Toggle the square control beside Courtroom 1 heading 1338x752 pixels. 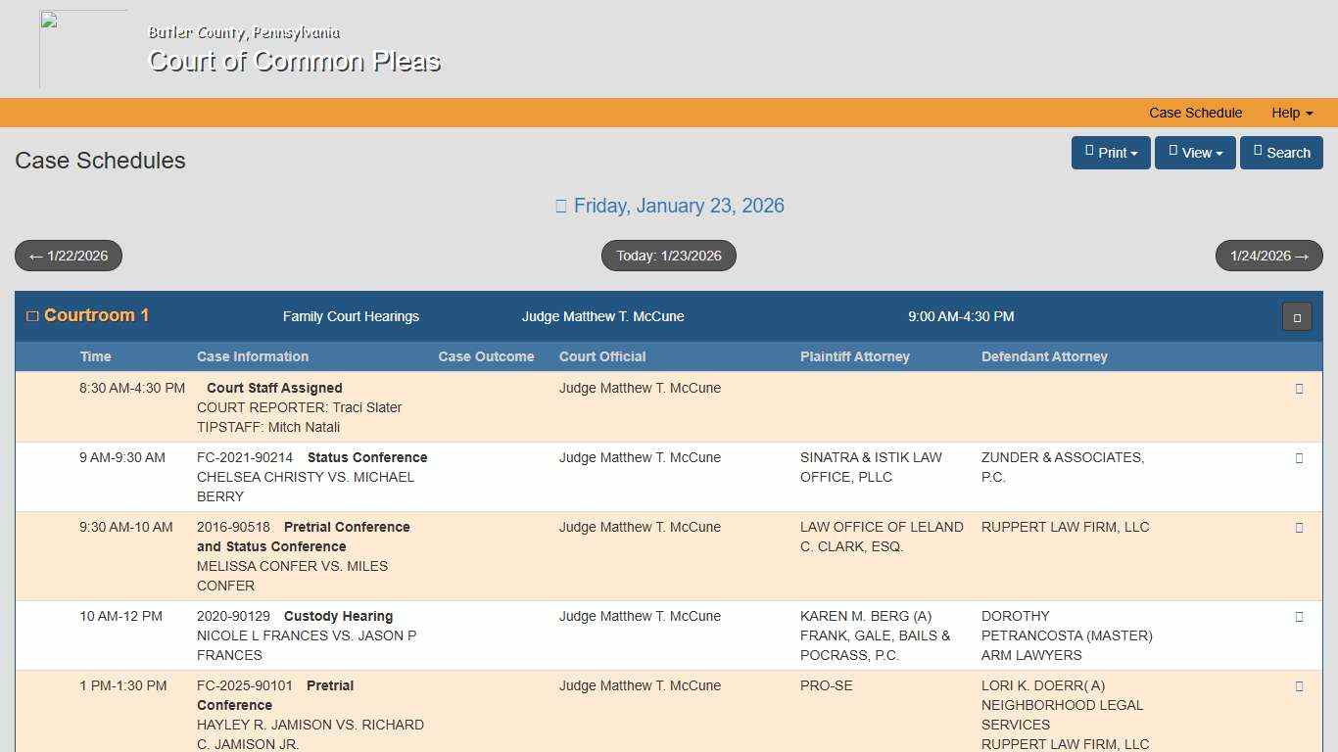32,314
